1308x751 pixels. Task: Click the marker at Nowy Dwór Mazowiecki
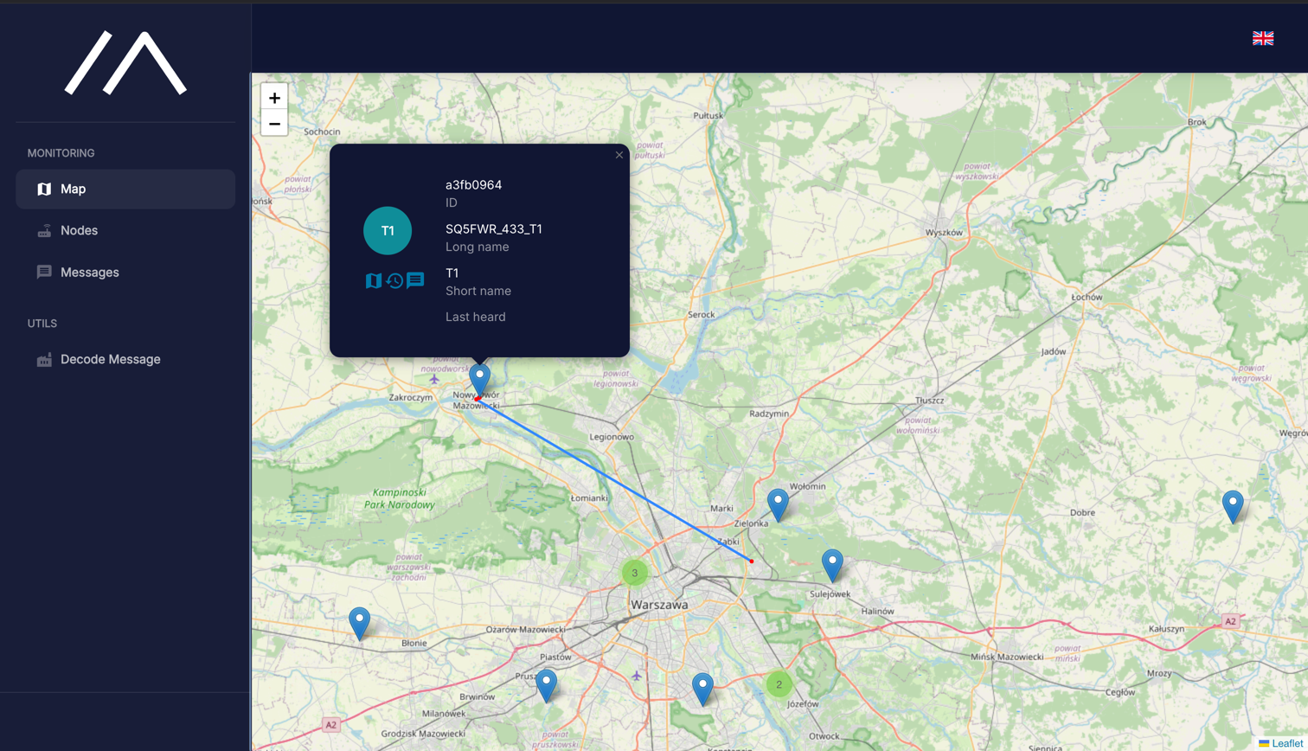tap(480, 380)
